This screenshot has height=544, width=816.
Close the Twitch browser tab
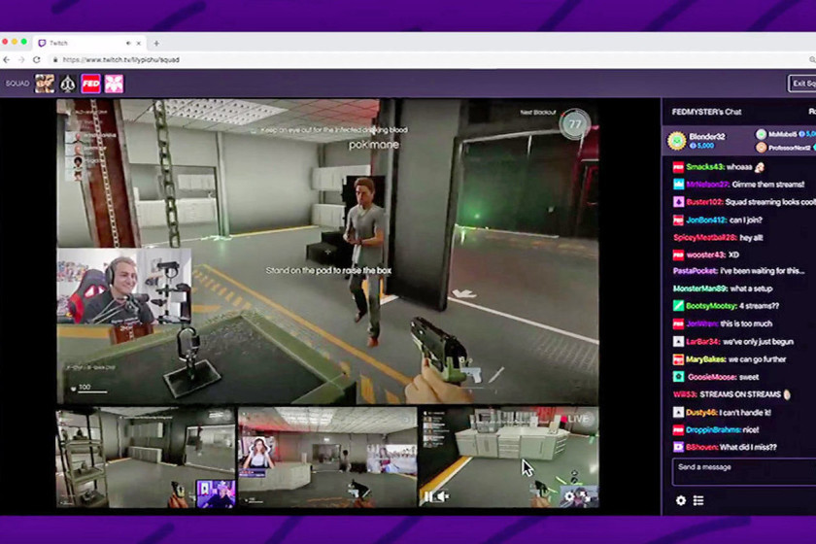coord(138,43)
